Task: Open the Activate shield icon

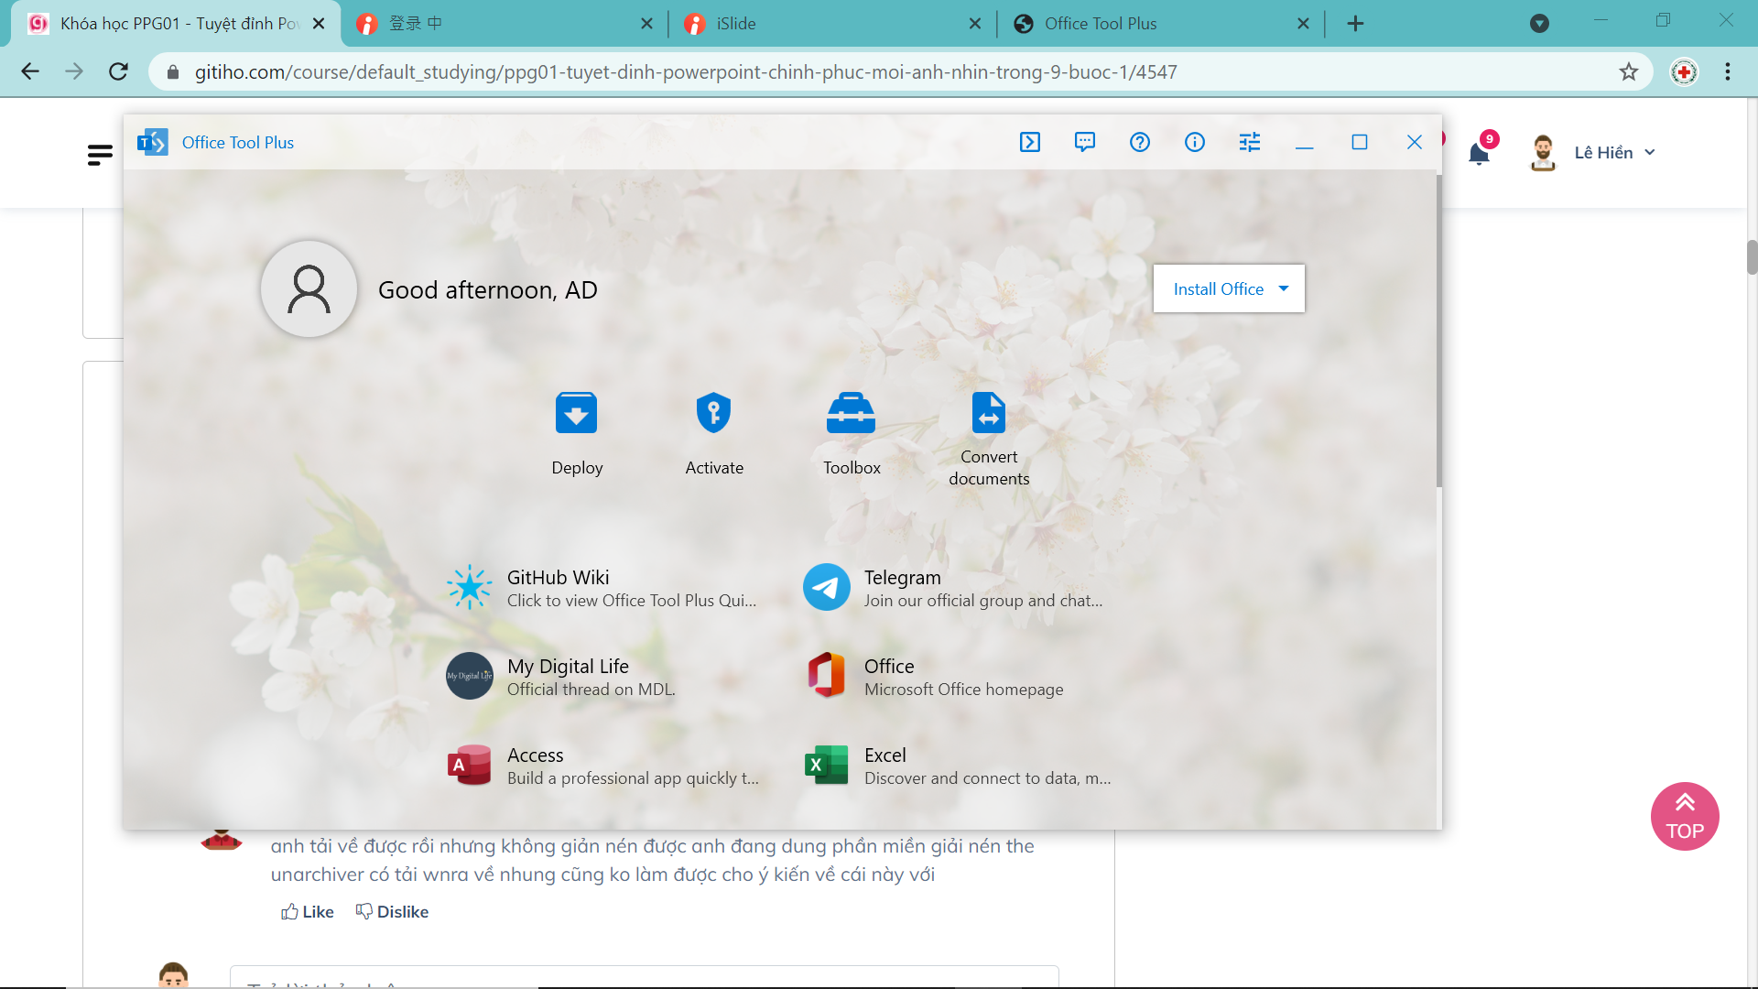Action: coord(713,413)
